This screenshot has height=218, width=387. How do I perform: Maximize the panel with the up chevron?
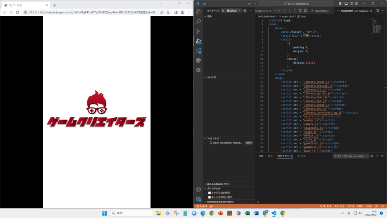(377, 156)
